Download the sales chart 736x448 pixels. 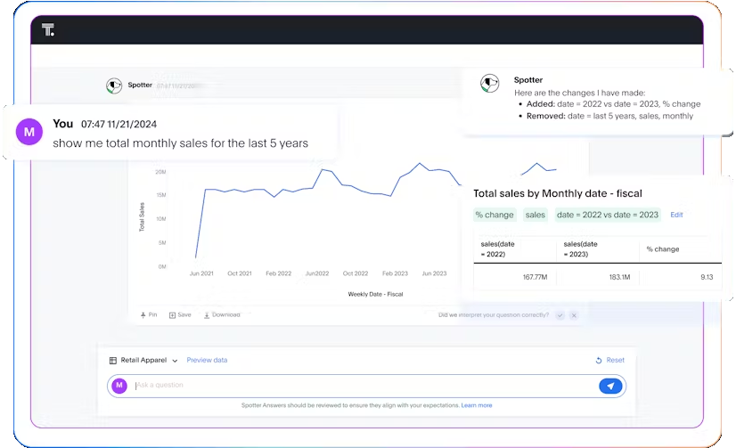pos(222,314)
